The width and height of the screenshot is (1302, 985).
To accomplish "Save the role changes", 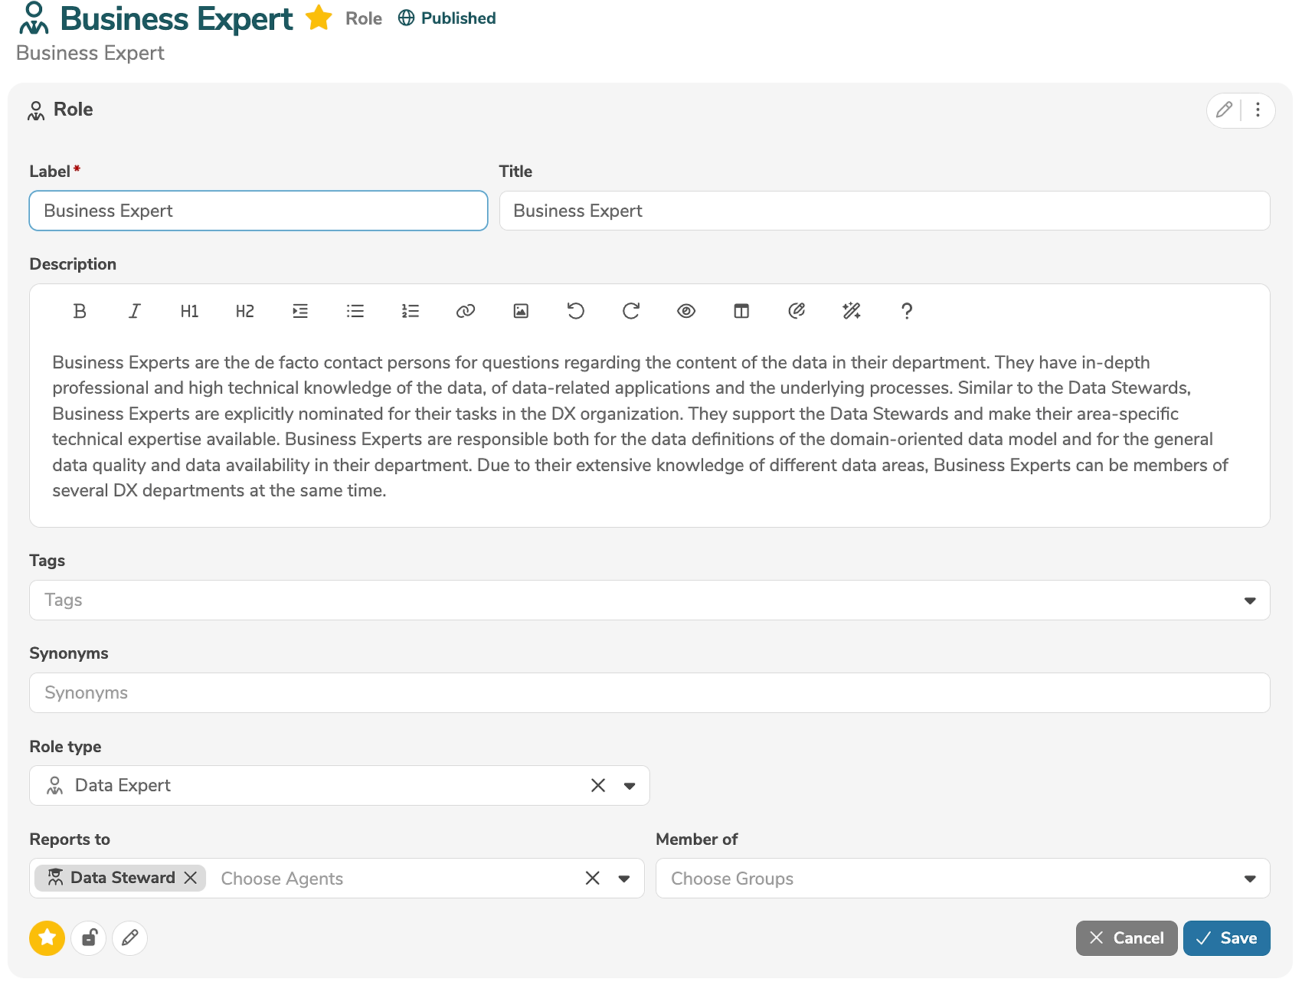I will click(1226, 938).
